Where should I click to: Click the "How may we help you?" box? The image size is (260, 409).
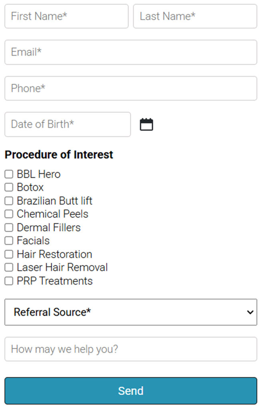pyautogui.click(x=130, y=349)
